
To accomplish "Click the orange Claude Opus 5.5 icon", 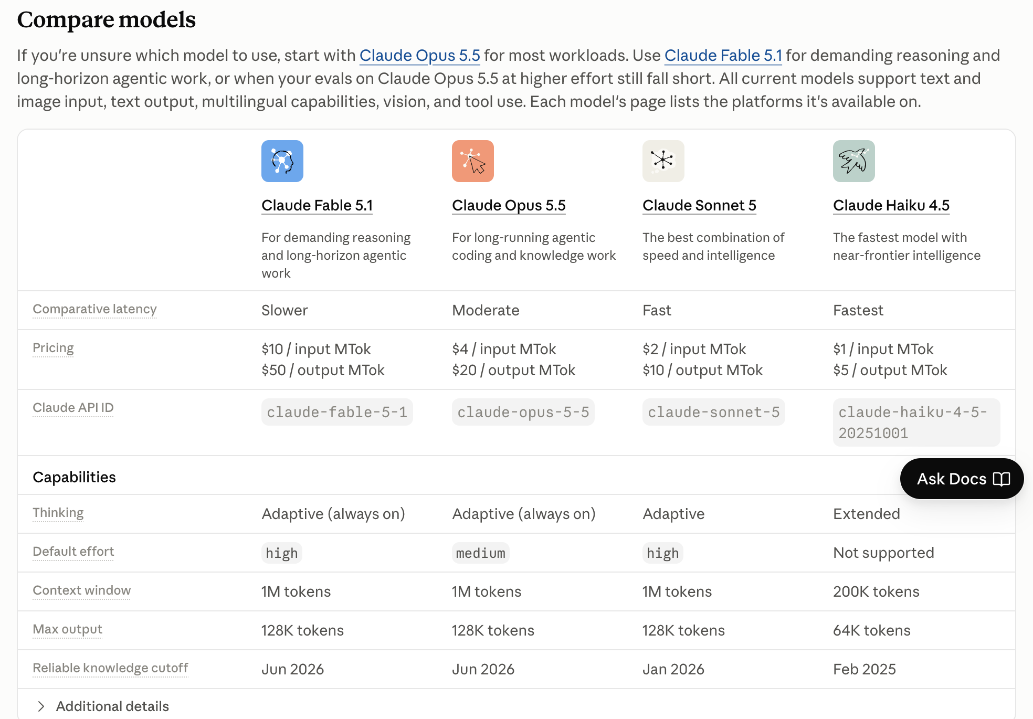I will (x=473, y=161).
